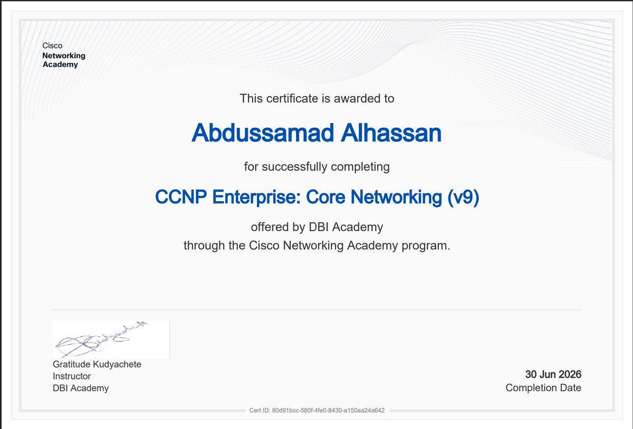Click the instructor signature image

(111, 339)
